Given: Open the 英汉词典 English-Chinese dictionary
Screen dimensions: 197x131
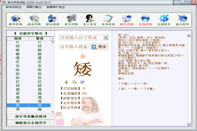Looking at the screenshot, I should coord(71,20).
